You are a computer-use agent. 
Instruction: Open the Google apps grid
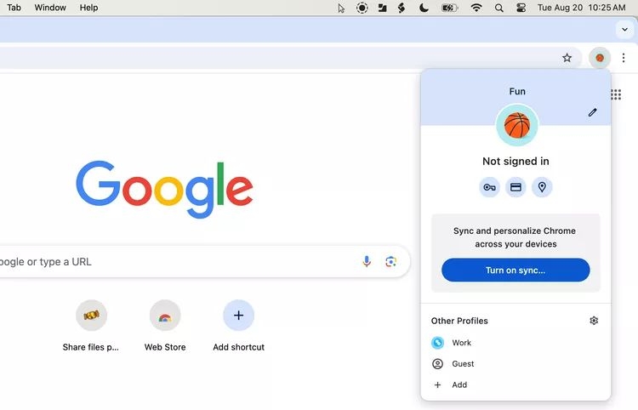[x=616, y=94]
